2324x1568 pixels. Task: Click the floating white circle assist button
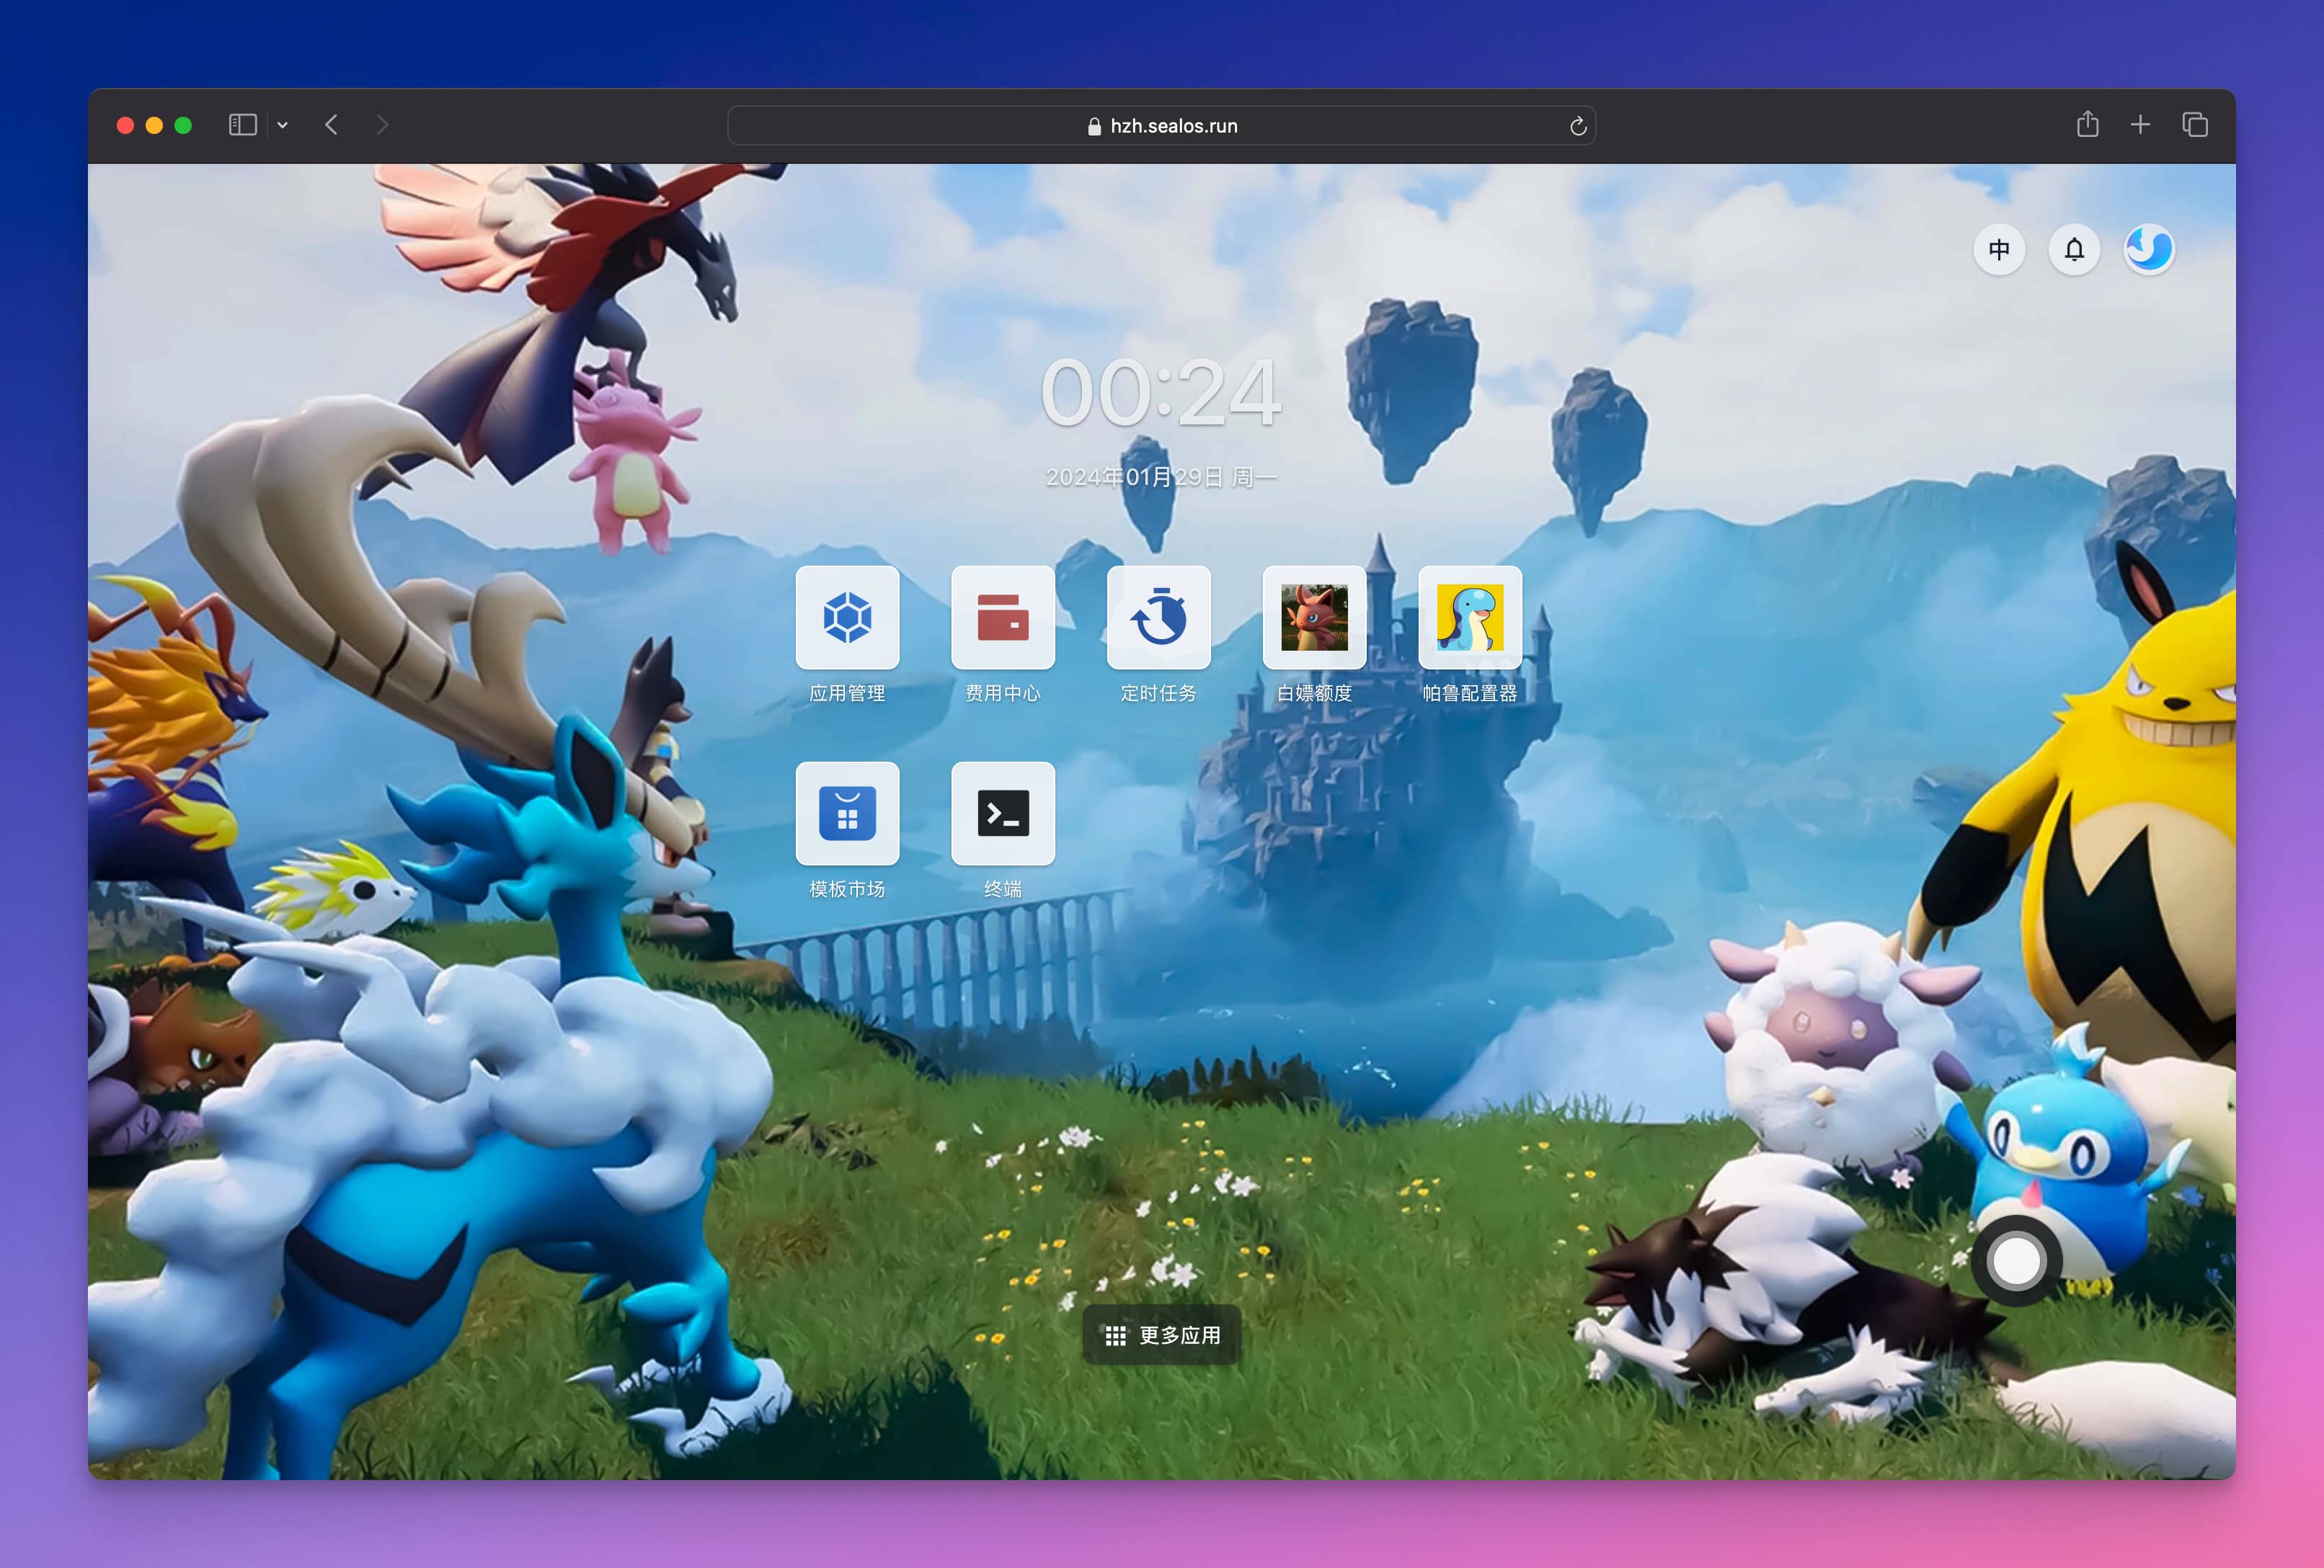click(2016, 1261)
